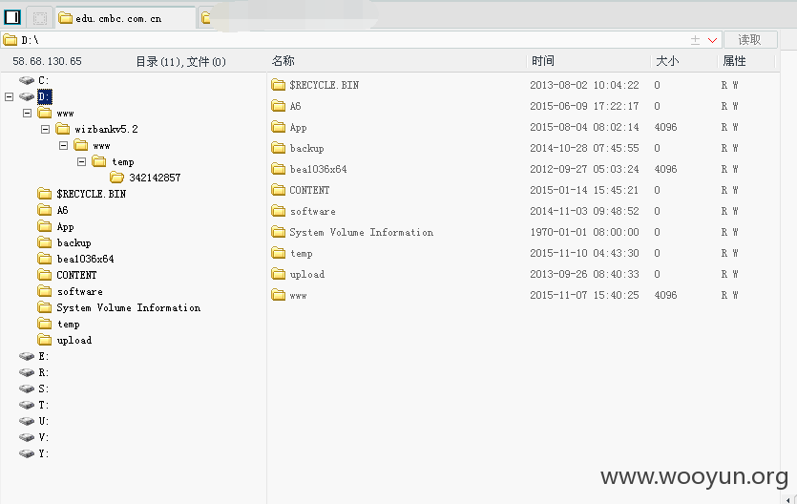The height and width of the screenshot is (504, 797).
Task: Click timestamp 2015-11-07 15:40:25
Action: (x=584, y=295)
